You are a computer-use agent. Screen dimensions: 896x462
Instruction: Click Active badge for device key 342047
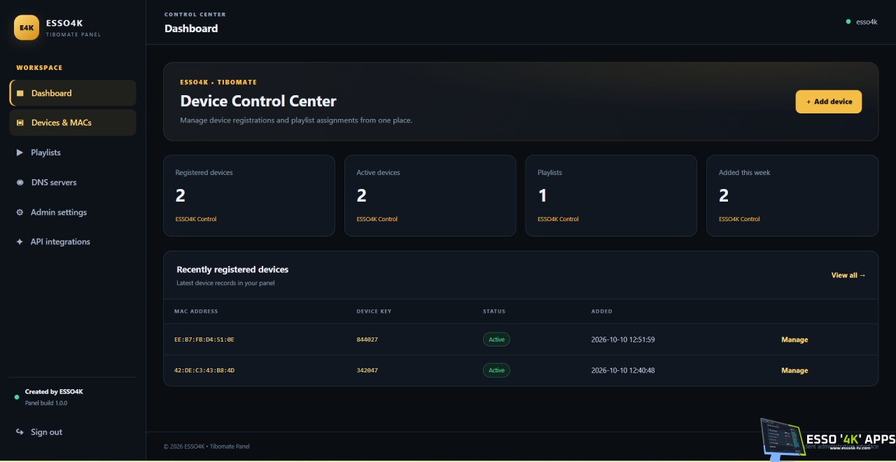[x=496, y=370]
